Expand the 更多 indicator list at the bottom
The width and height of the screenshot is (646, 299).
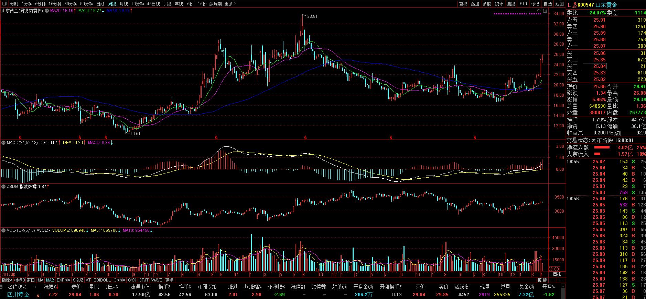click(169, 280)
